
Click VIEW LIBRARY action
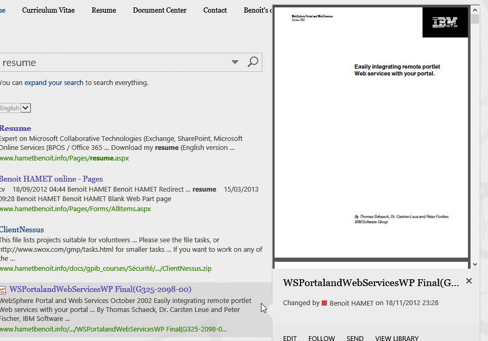pos(397,338)
